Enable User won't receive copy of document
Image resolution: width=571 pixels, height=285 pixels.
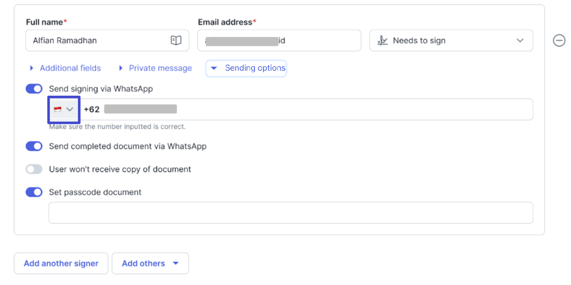coord(34,169)
